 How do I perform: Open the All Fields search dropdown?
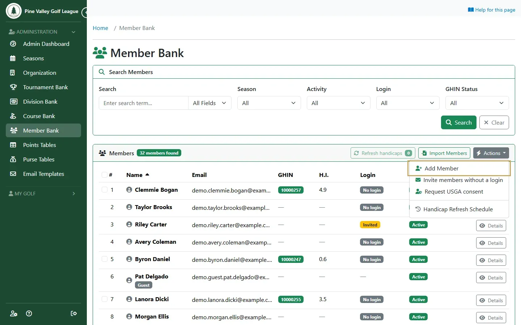click(x=210, y=103)
